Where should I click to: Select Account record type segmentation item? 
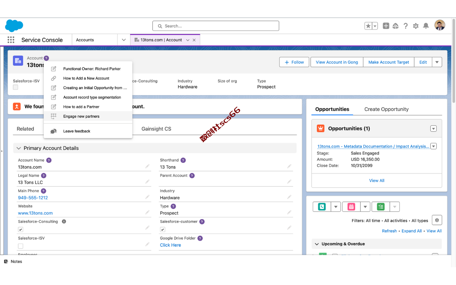click(x=88, y=97)
